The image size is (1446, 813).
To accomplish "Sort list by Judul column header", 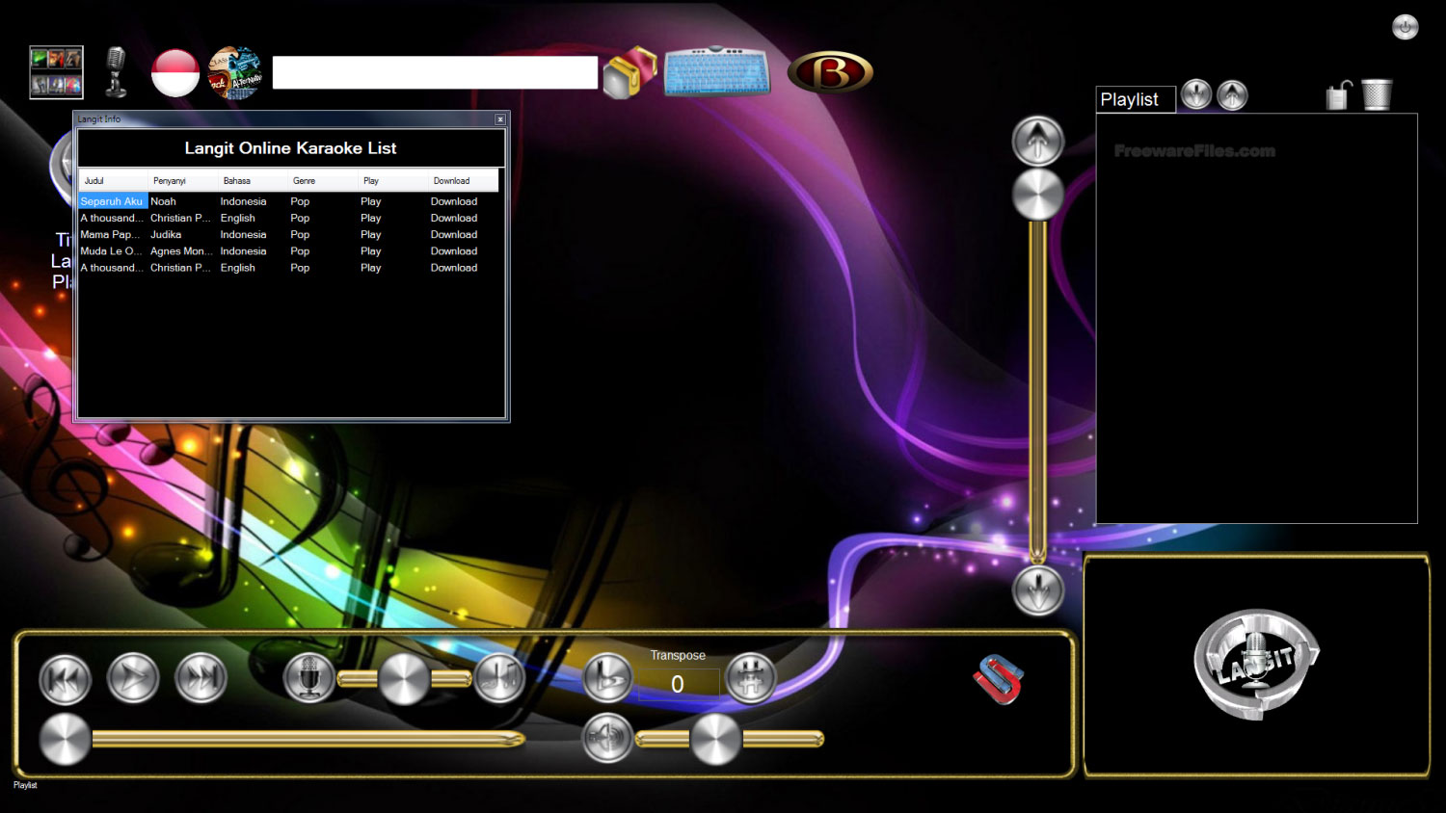I will coord(113,180).
